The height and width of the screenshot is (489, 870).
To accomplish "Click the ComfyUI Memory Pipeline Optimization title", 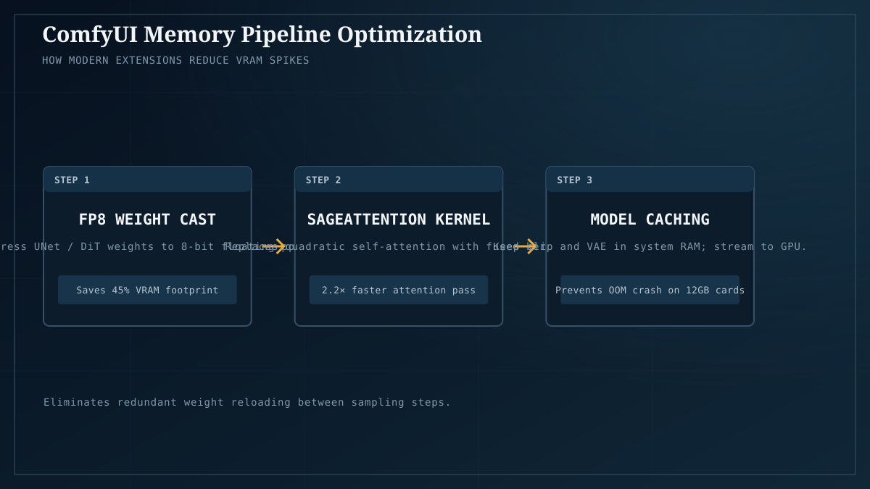I will (262, 34).
